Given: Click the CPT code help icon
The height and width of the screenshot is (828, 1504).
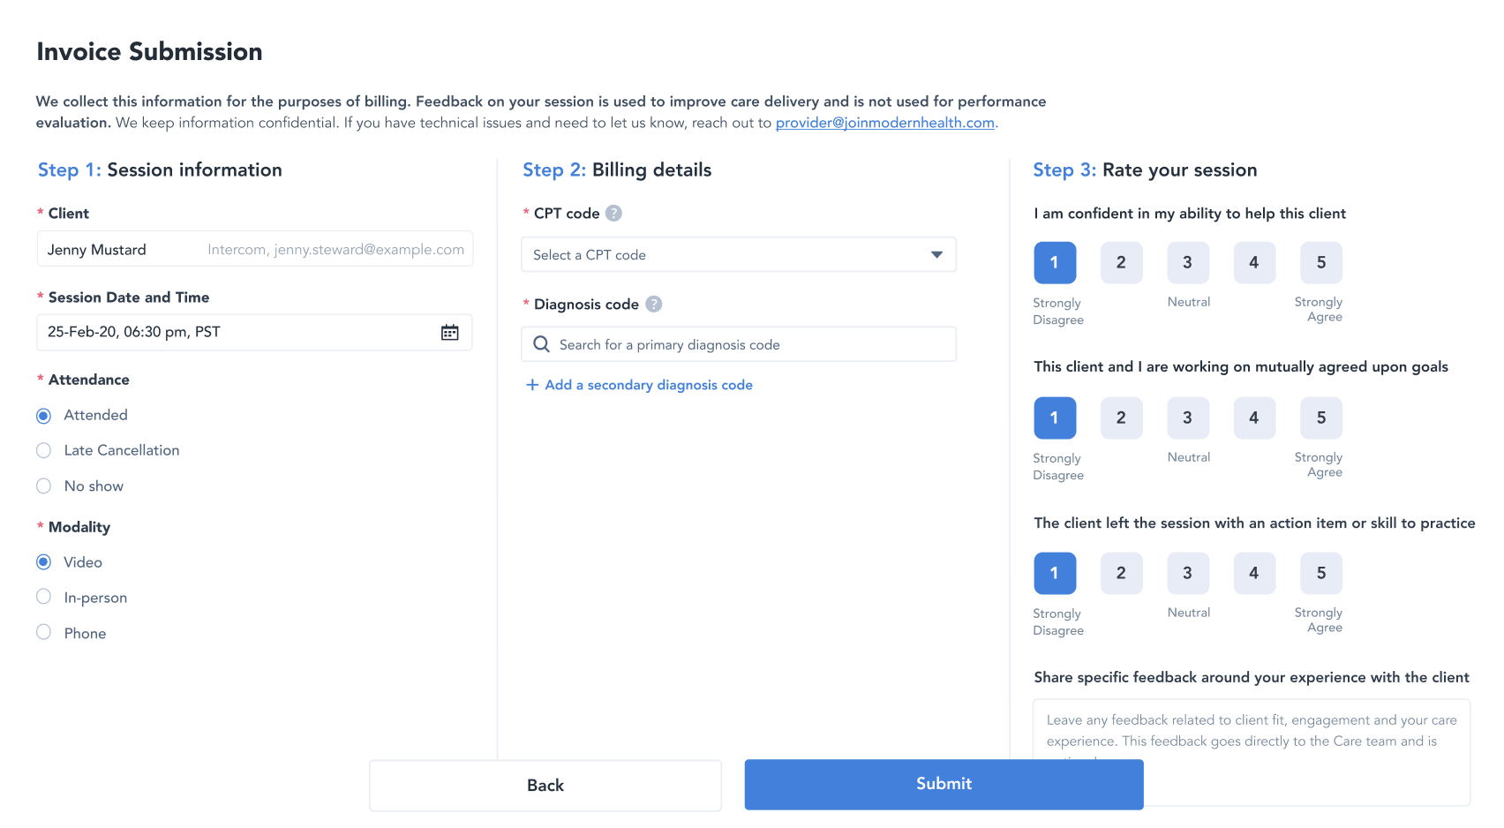Looking at the screenshot, I should click(x=613, y=214).
